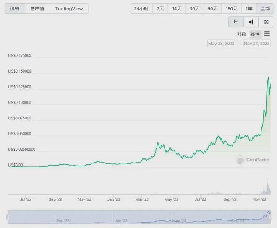Grab the left range navigator handle
The image size is (277, 228).
click(x=8, y=217)
